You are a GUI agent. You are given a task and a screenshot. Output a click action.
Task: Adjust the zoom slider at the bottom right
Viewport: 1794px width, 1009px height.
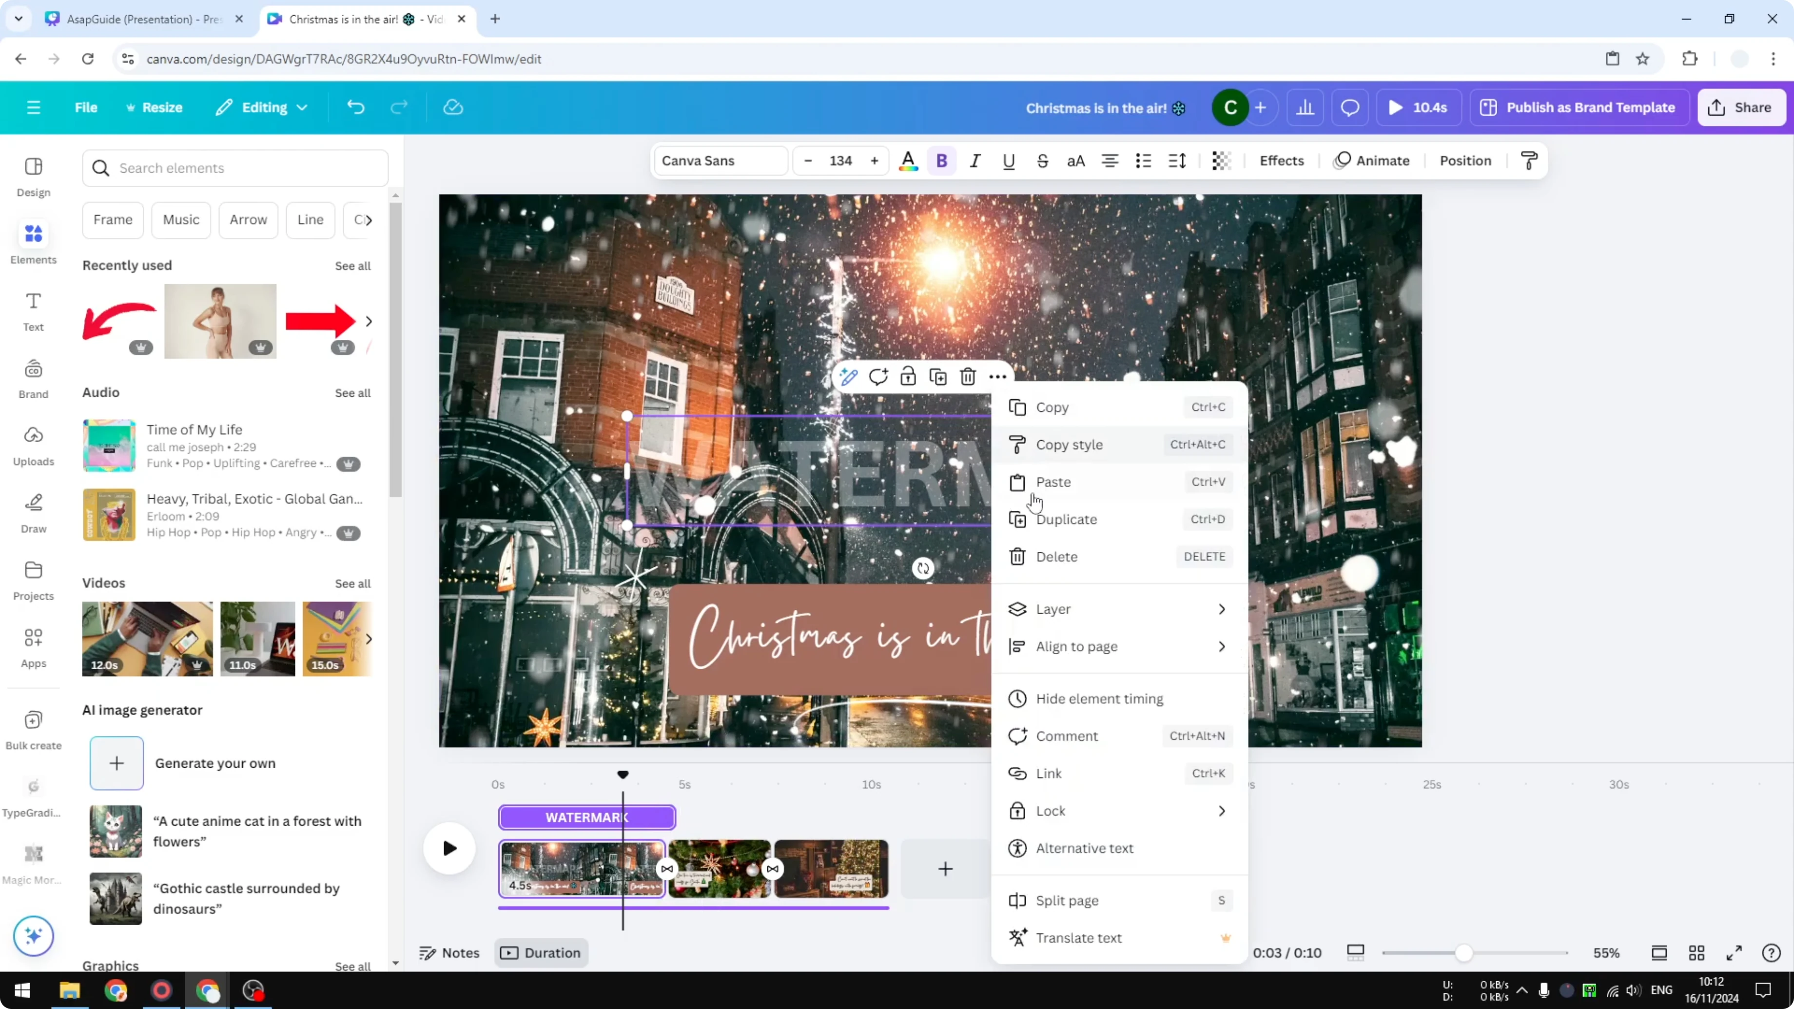1465,952
